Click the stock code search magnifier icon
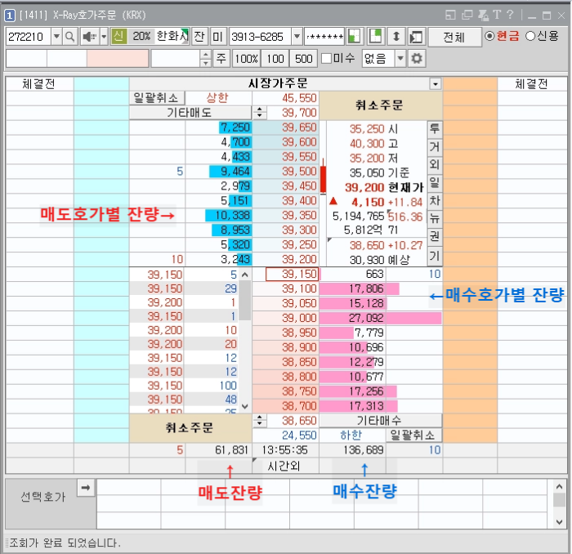The height and width of the screenshot is (554, 572). 69,37
